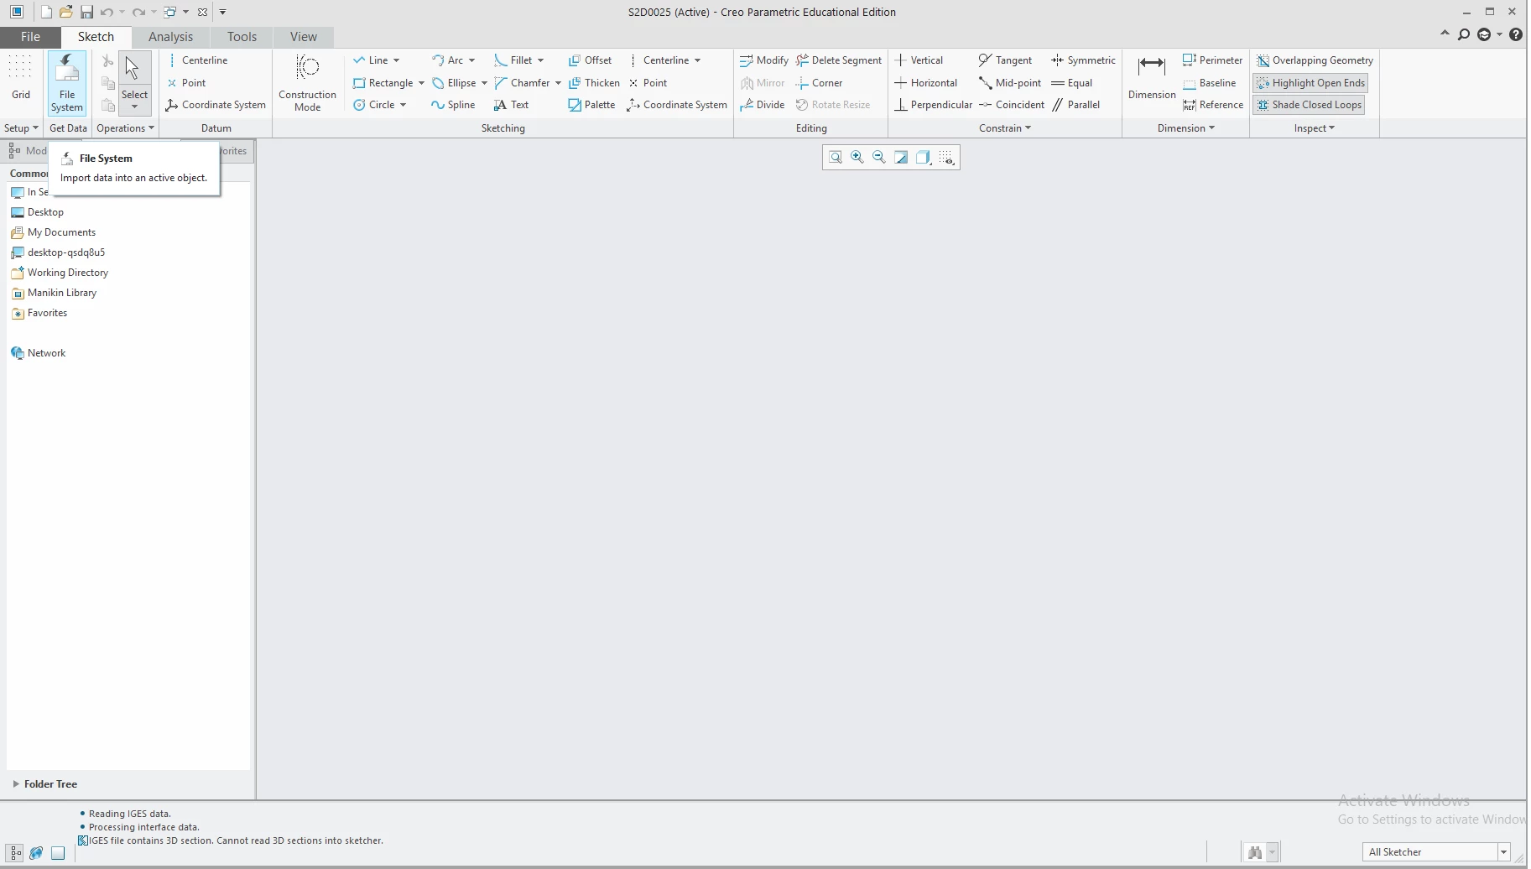Select the Offset tool

pyautogui.click(x=590, y=60)
